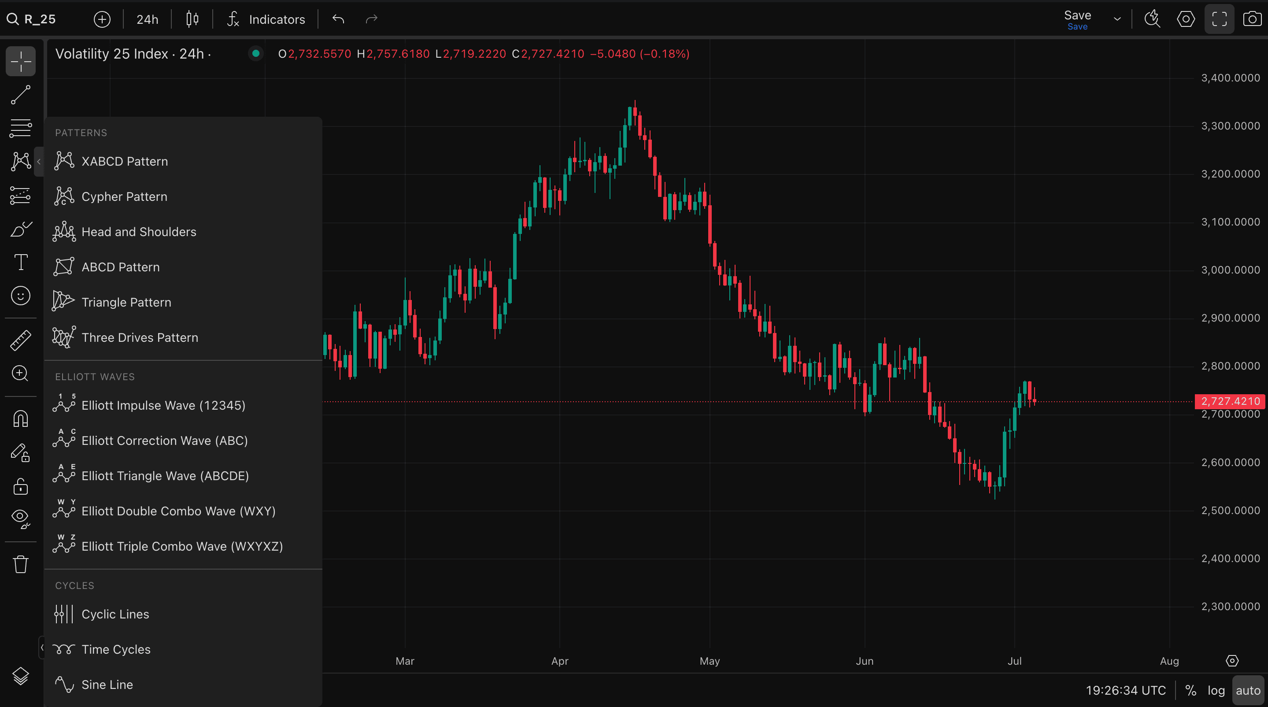Collapse the drawing toolbar chevron at bottom
The height and width of the screenshot is (707, 1268).
(42, 647)
